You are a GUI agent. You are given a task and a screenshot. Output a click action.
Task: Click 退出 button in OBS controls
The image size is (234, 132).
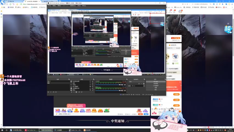[156, 89]
